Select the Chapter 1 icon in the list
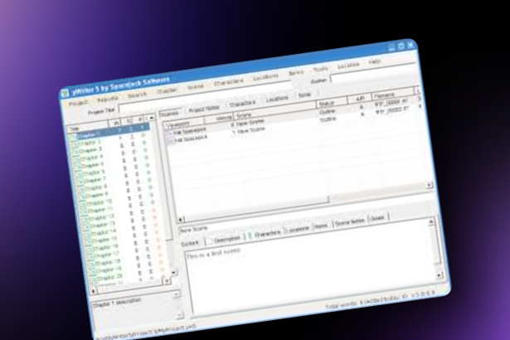This screenshot has height=340, width=510. point(73,135)
